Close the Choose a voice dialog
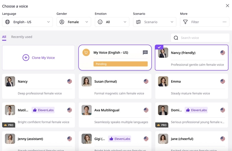Image resolution: width=232 pixels, height=151 pixels. (227, 6)
